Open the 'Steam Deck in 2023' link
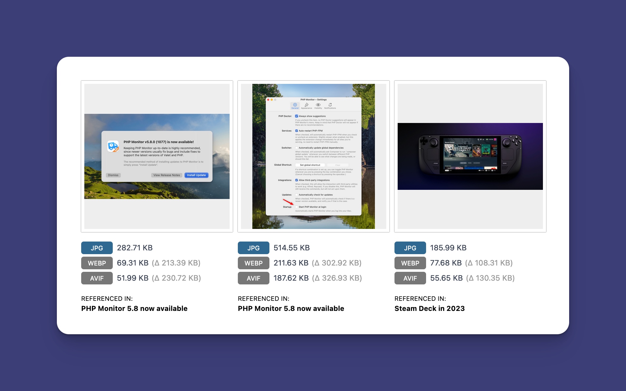This screenshot has height=391, width=626. [430, 308]
